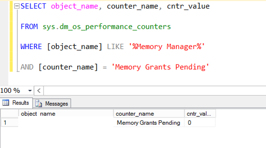The width and height of the screenshot is (266, 148).
Task: Open the 100 % zoom dropdown
Action: click(30, 91)
